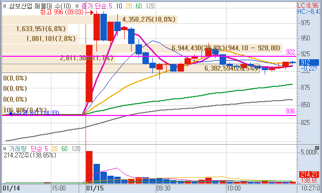
Task: Select volume profile label 106,885(0.4%)
Action: [25, 110]
